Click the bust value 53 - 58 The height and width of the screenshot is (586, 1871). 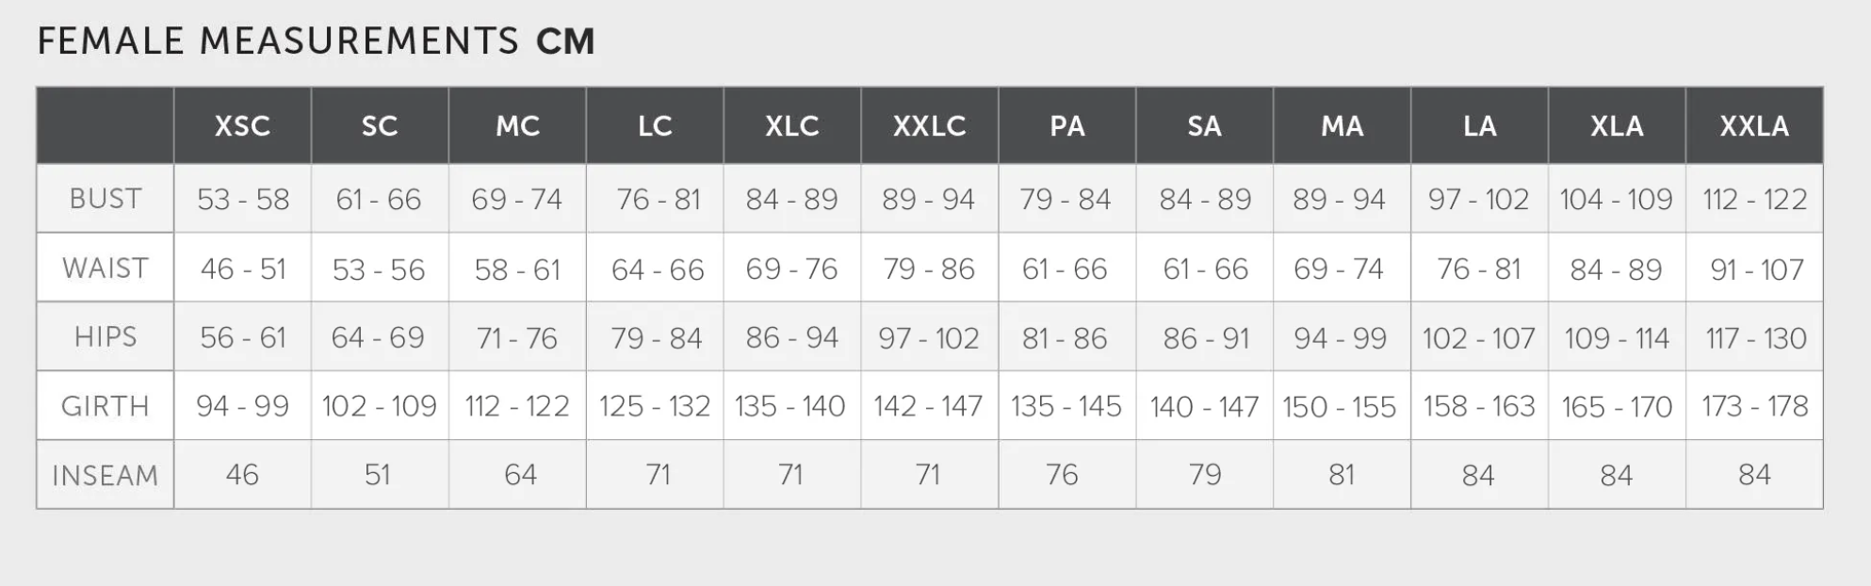[x=242, y=200]
